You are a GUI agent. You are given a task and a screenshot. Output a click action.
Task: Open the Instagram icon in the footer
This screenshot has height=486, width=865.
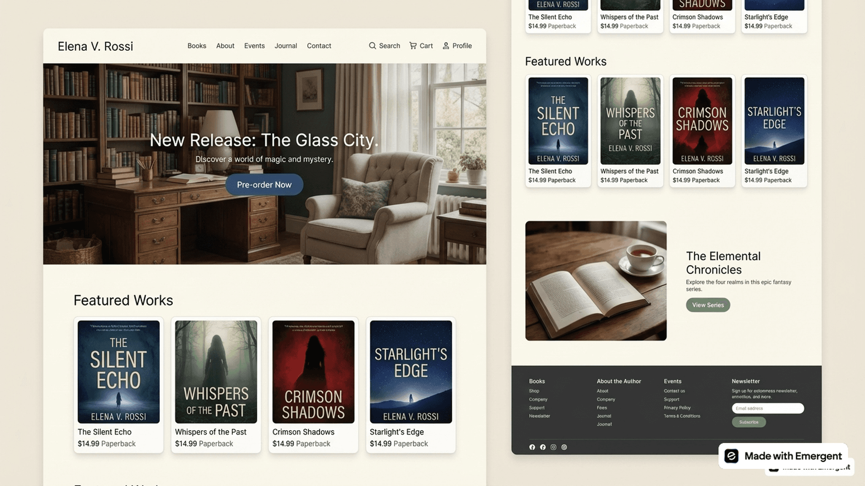coord(553,447)
